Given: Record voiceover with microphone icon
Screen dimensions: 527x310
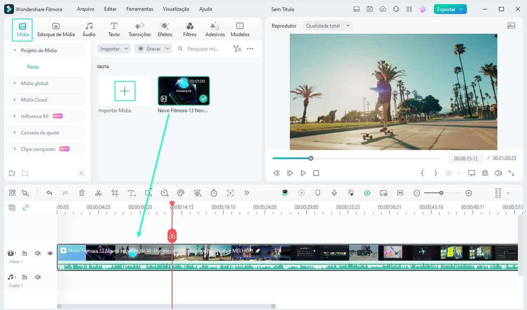Looking at the screenshot, I should (x=334, y=193).
